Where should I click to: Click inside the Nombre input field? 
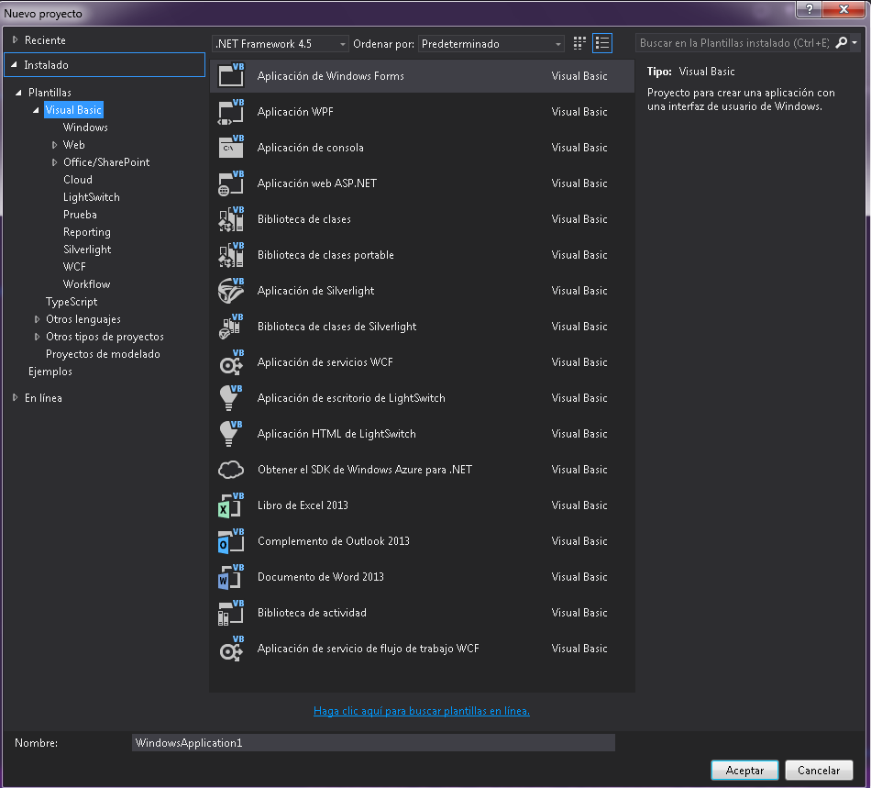pyautogui.click(x=367, y=742)
